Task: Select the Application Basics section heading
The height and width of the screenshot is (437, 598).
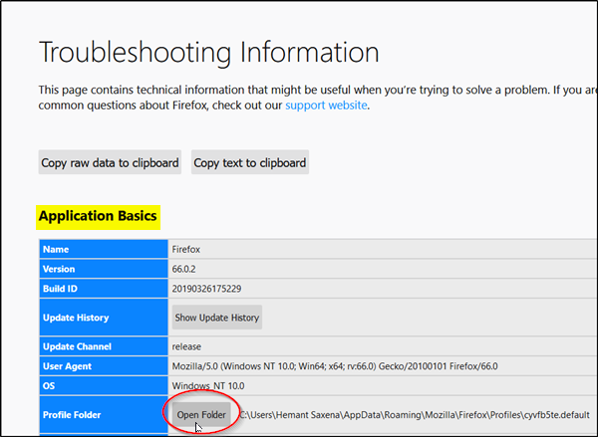Action: point(97,215)
